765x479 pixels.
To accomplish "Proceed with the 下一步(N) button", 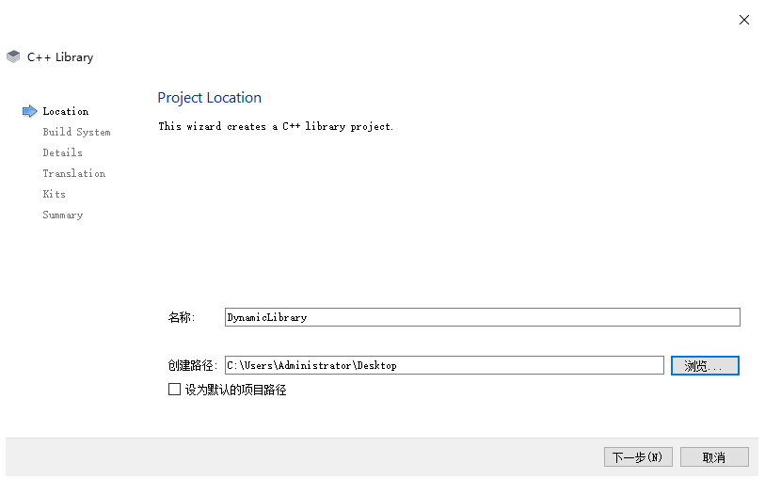I will 638,457.
